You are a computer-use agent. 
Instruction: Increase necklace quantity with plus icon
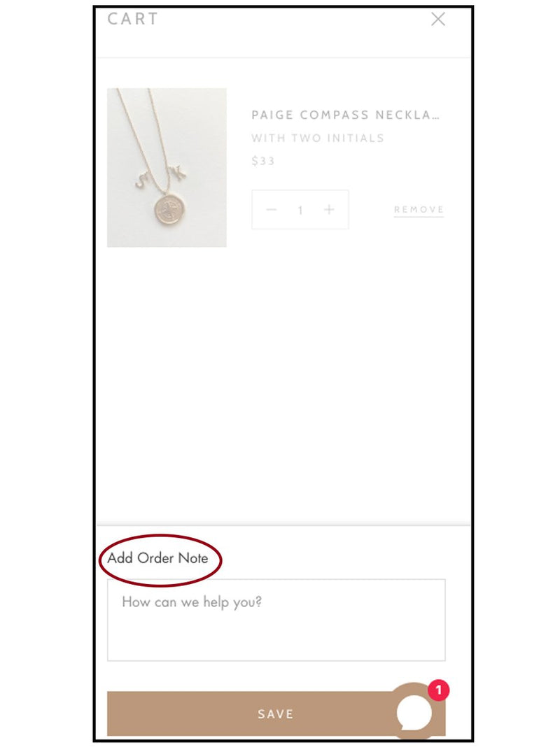coord(329,210)
